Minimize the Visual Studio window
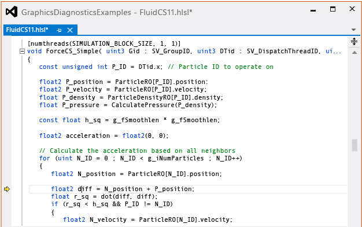The width and height of the screenshot is (362, 227). coord(313,10)
